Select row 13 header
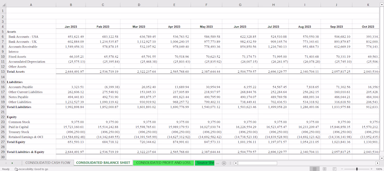Image resolution: width=384 pixels, height=171 pixels. tap(3, 72)
